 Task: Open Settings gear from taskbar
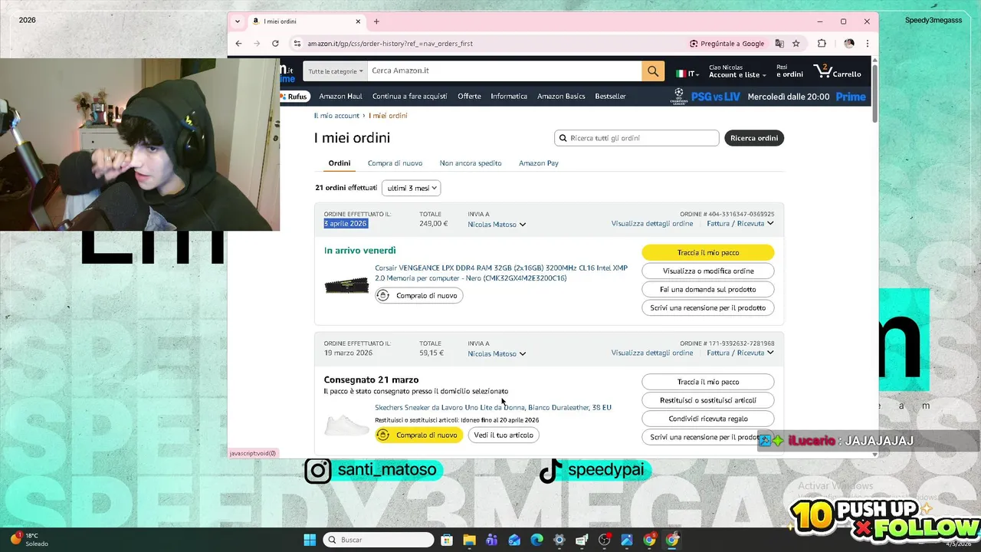pyautogui.click(x=559, y=540)
